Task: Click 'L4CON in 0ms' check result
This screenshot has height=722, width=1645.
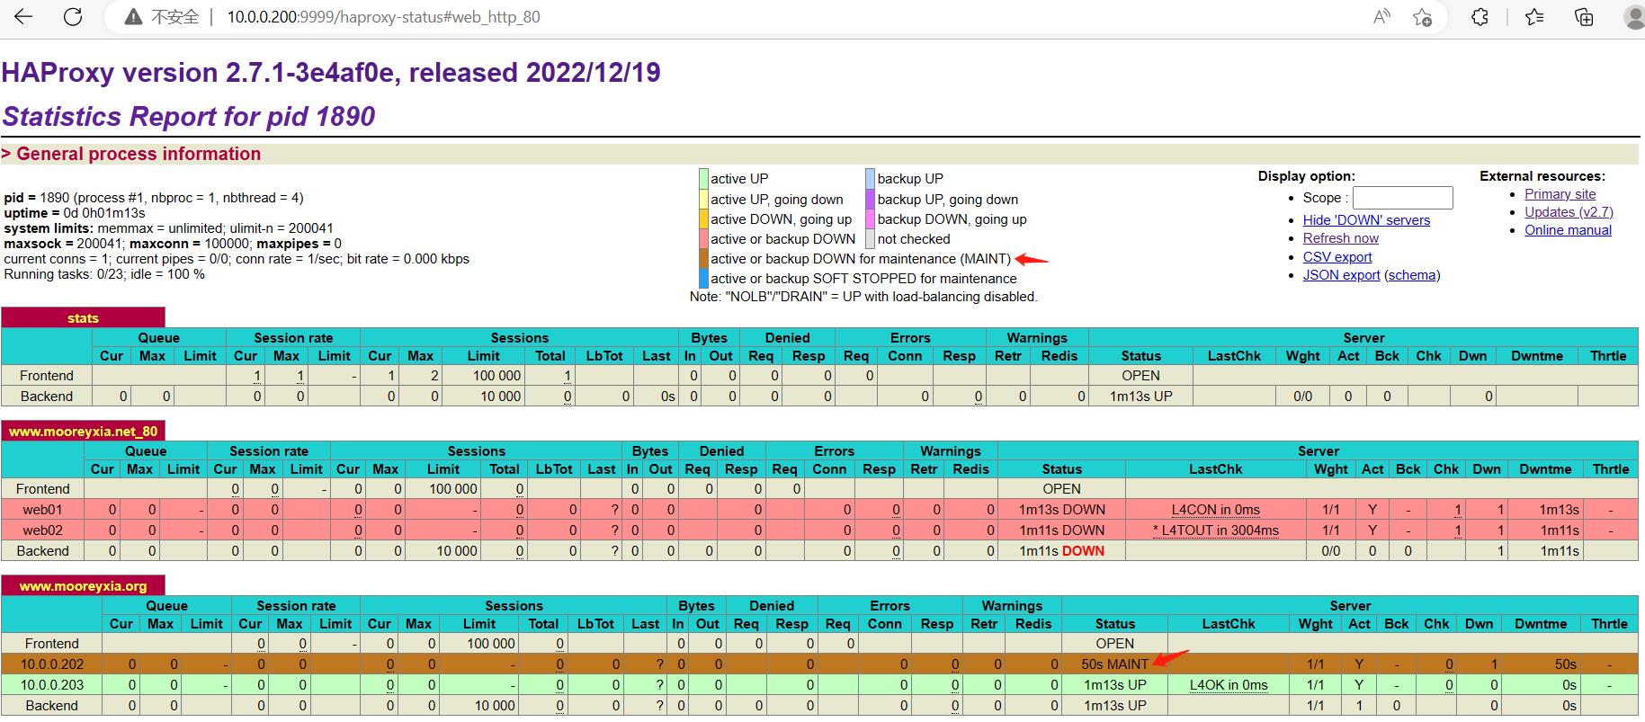Action: (x=1215, y=509)
